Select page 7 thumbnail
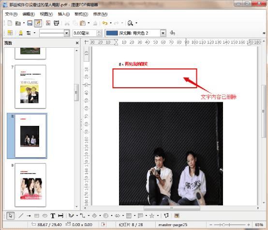Image resolution: width=268 pixels, height=230 pixels. pos(30,86)
